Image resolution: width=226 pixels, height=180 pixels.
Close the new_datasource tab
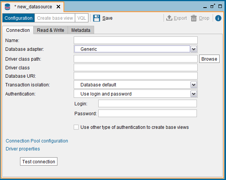58,7
